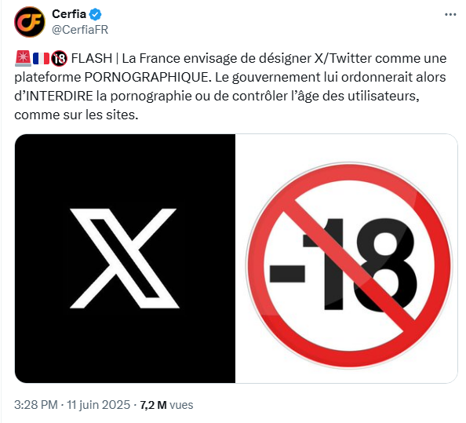Open the 7,2 M view count
Image resolution: width=466 pixels, height=423 pixels.
[153, 405]
